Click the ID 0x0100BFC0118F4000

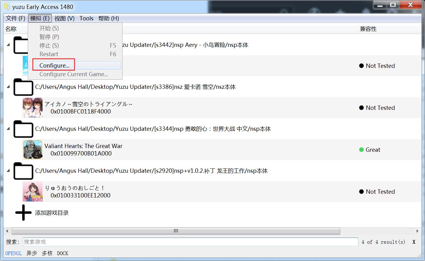(80, 111)
